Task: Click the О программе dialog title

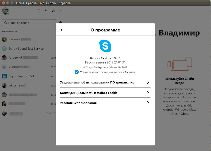Action: tap(105, 30)
